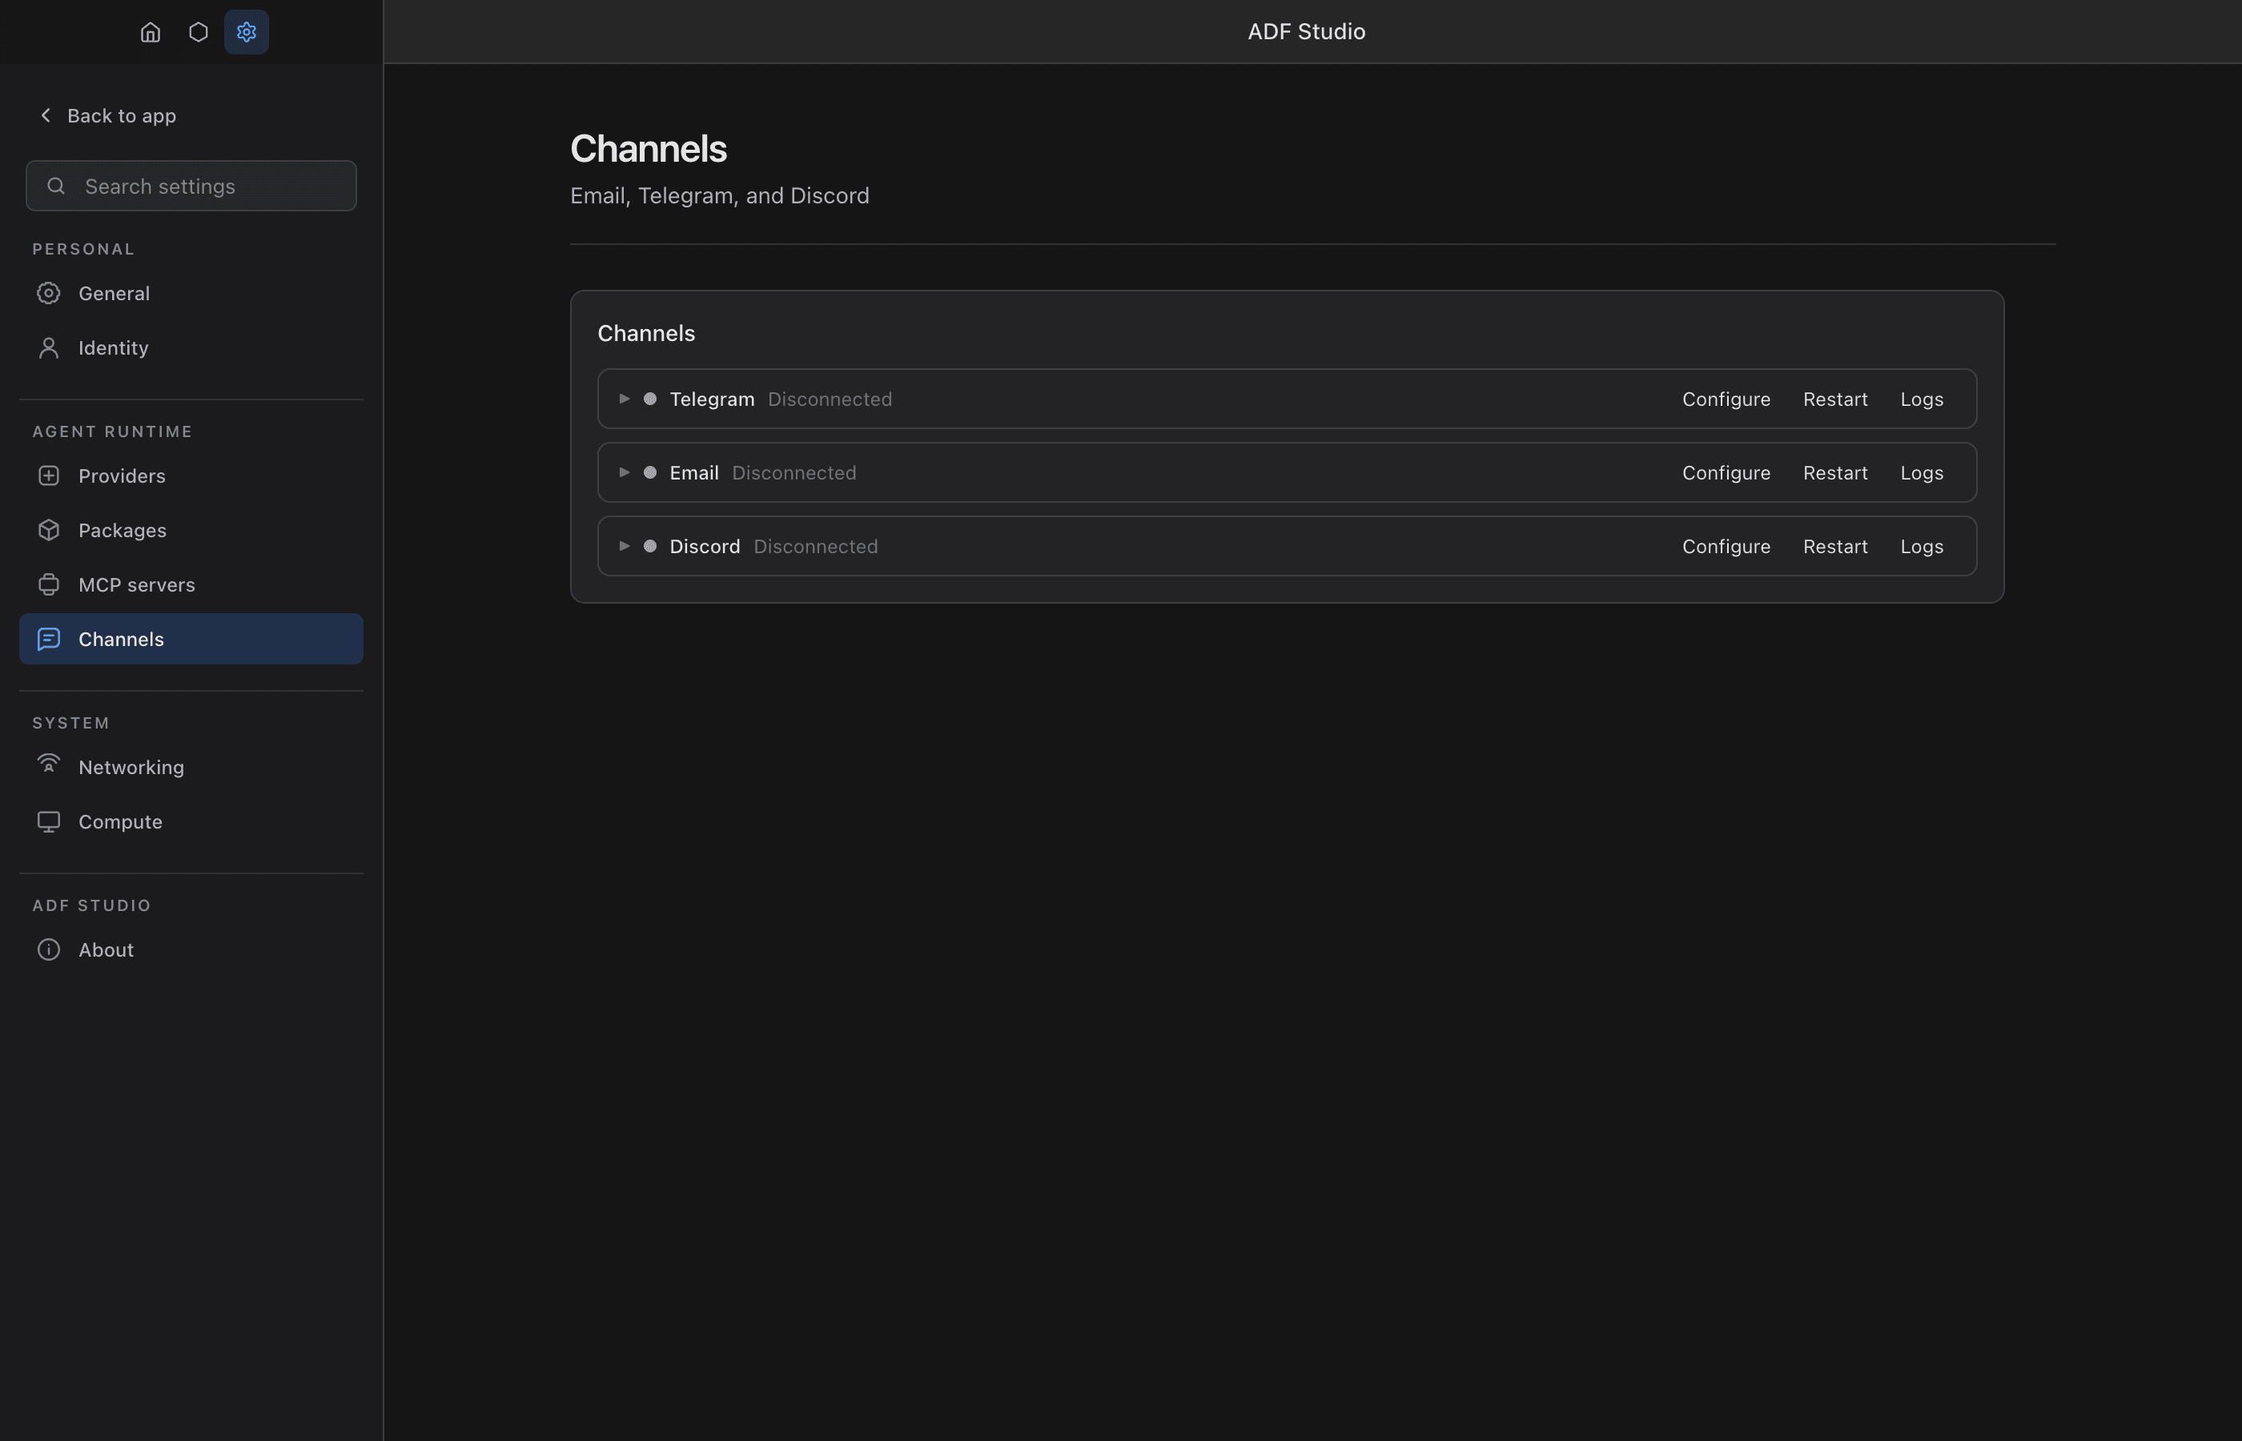Open the Providers section
This screenshot has width=2242, height=1441.
pyautogui.click(x=191, y=476)
